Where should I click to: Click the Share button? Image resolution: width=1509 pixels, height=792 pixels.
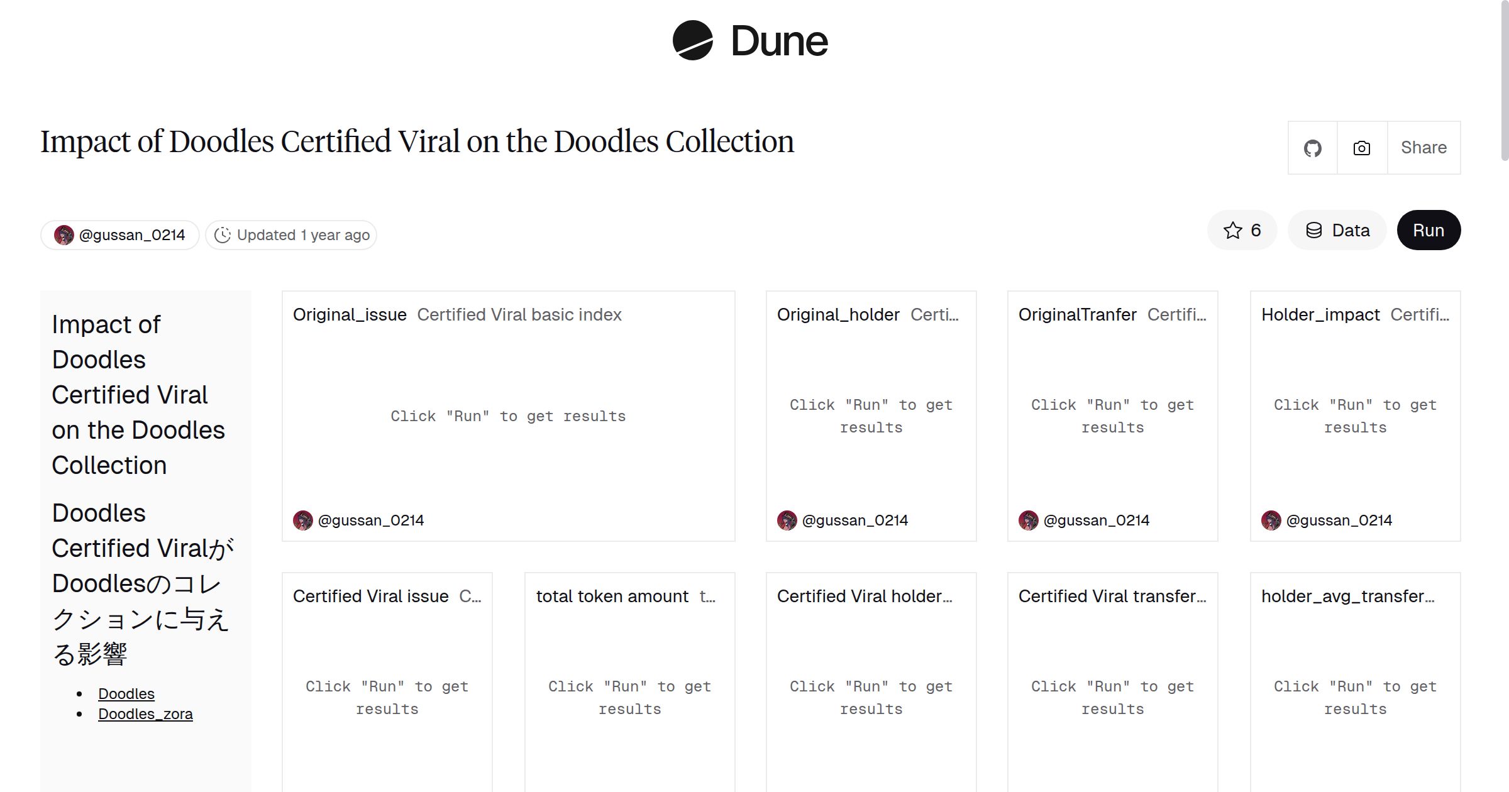1423,147
